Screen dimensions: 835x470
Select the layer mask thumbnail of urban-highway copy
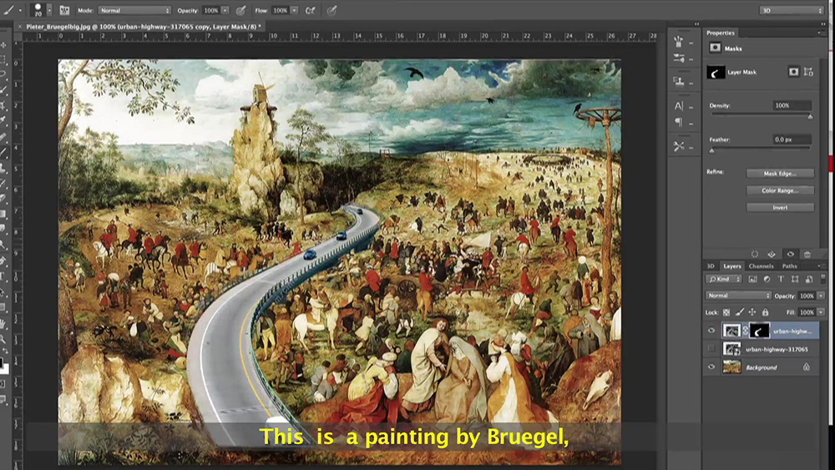pyautogui.click(x=759, y=331)
